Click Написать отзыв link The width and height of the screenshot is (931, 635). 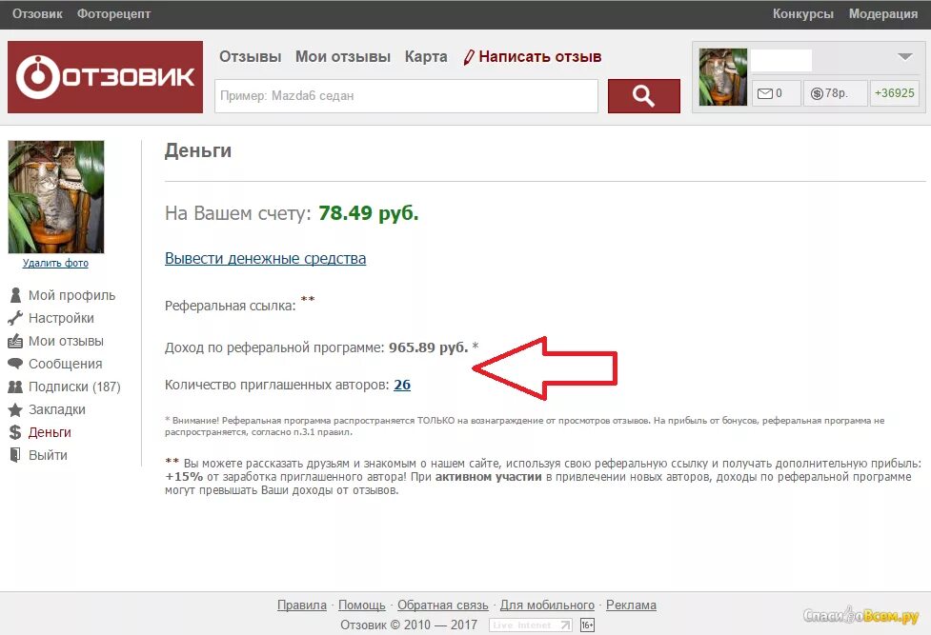point(532,57)
